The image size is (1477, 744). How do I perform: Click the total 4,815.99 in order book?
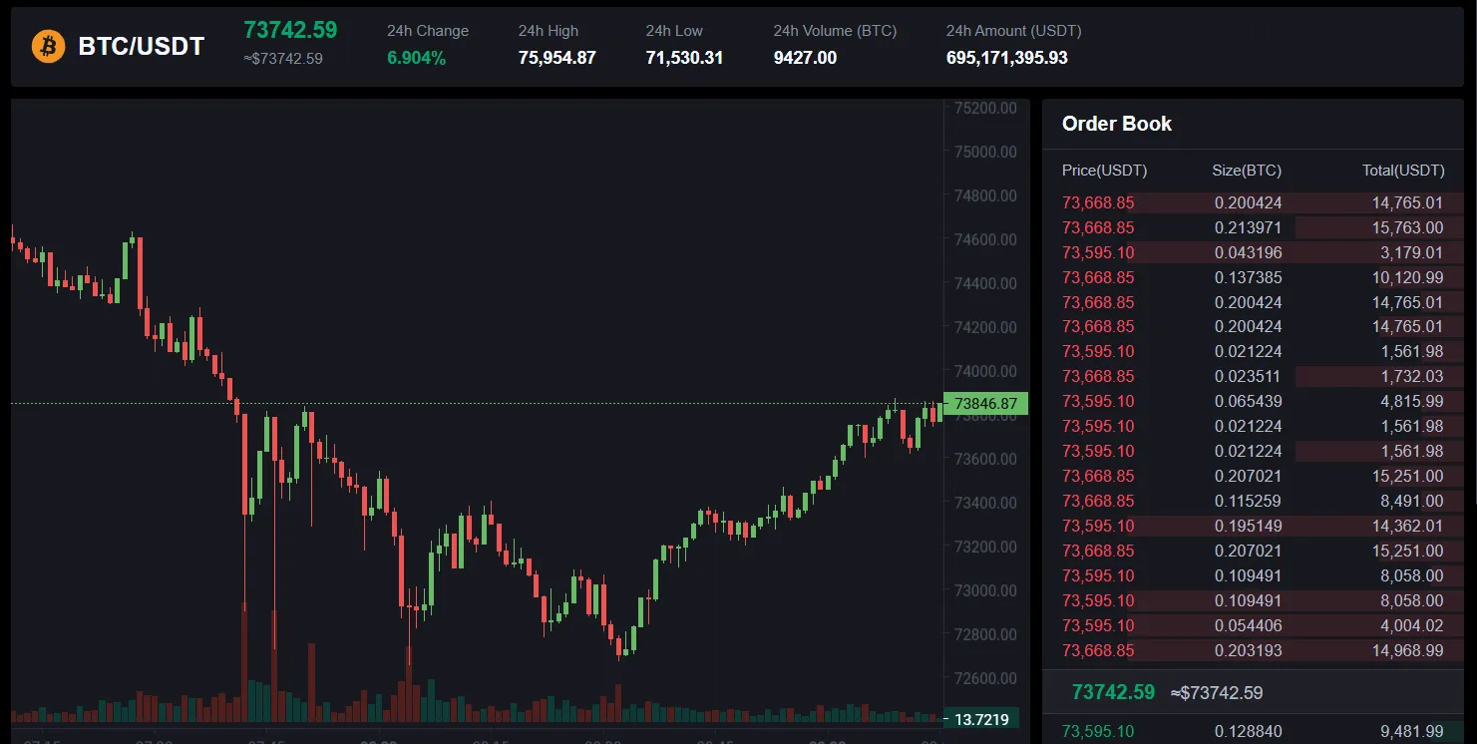point(1412,401)
